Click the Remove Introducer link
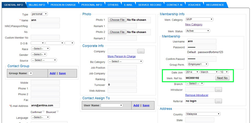251x123 pixels. click(x=197, y=95)
